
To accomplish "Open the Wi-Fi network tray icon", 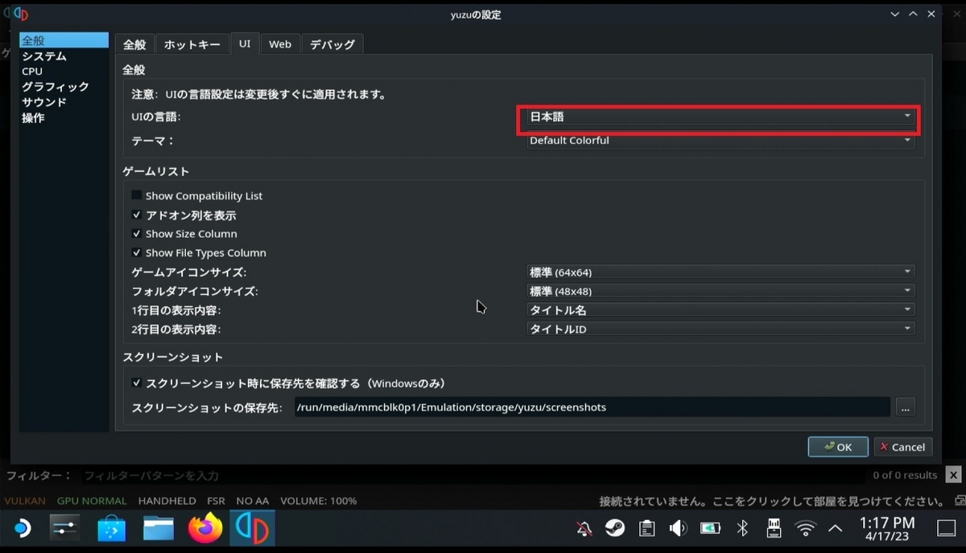I will coord(805,528).
